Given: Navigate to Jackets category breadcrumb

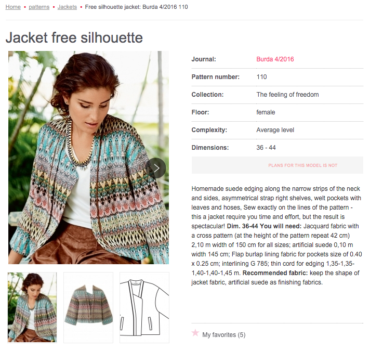Looking at the screenshot, I should [67, 7].
